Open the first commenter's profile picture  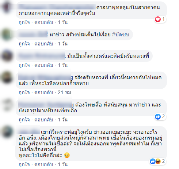pyautogui.click(x=6, y=7)
